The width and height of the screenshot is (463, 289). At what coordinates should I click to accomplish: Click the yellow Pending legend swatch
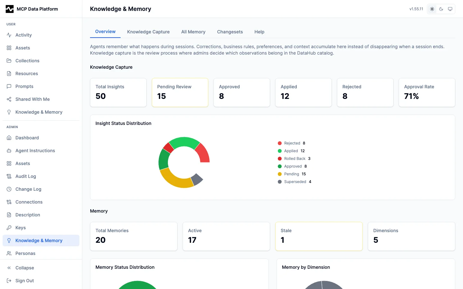click(x=279, y=174)
